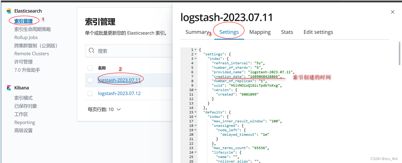
Task: Click the "max_terms_count": "65536" line
Action: (240, 148)
